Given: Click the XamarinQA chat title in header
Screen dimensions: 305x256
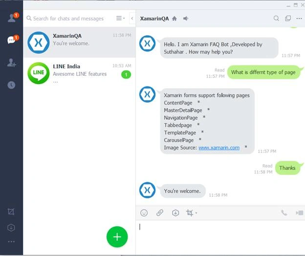Looking at the screenshot, I should click(154, 19).
